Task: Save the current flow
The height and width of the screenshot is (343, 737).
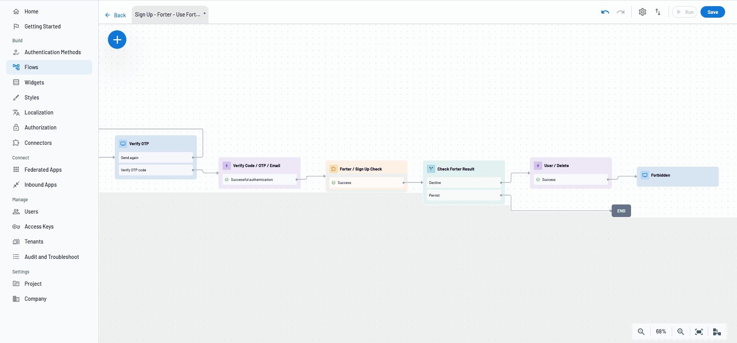Action: (x=712, y=12)
